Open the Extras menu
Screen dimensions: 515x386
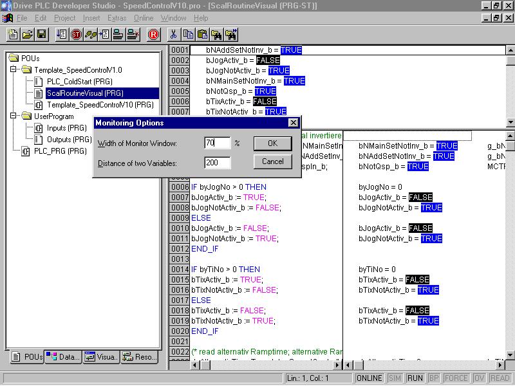117,18
